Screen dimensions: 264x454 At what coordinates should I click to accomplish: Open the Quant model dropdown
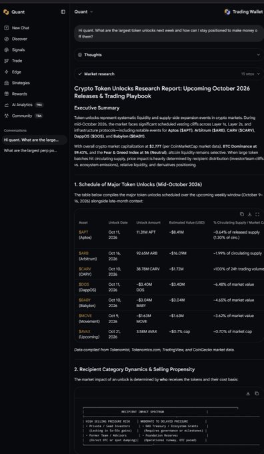[83, 12]
